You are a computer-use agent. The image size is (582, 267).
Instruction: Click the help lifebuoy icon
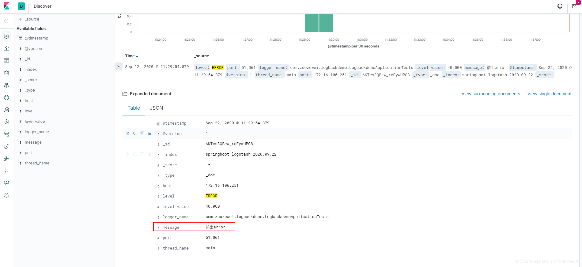tap(560, 6)
